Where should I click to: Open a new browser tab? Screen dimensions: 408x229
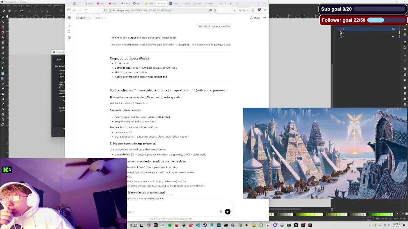pyautogui.click(x=230, y=3)
